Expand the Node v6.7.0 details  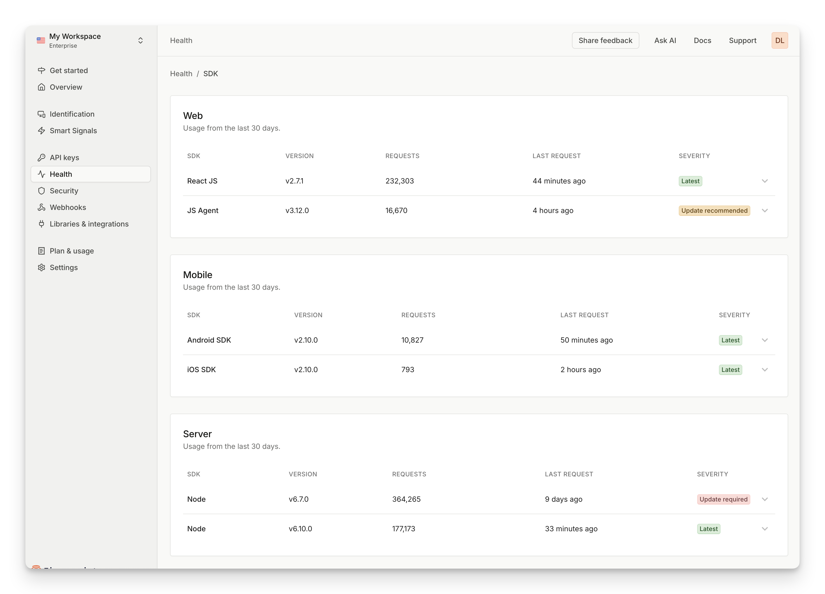pos(765,499)
